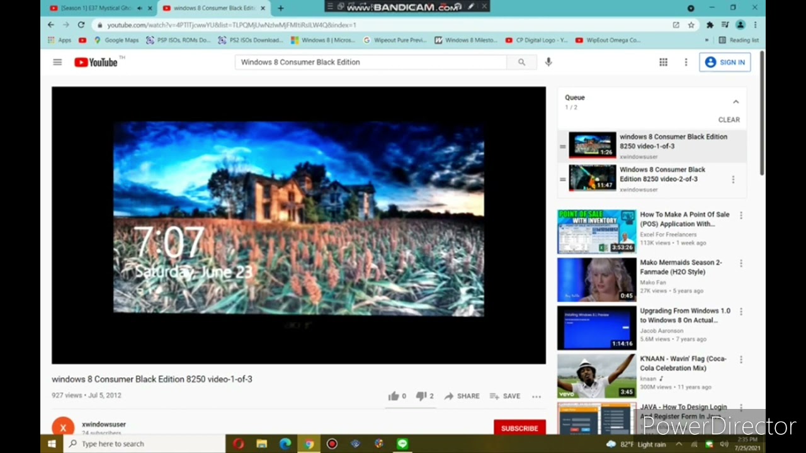This screenshot has height=453, width=806.
Task: Click the video player area
Action: click(298, 225)
